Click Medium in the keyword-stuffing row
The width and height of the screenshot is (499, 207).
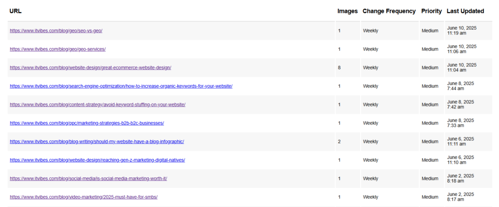(430, 104)
